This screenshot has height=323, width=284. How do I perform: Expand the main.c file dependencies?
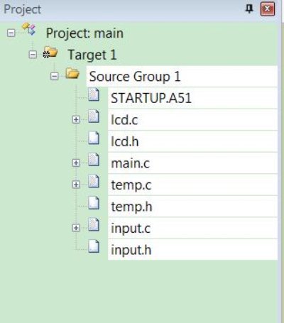click(x=76, y=163)
